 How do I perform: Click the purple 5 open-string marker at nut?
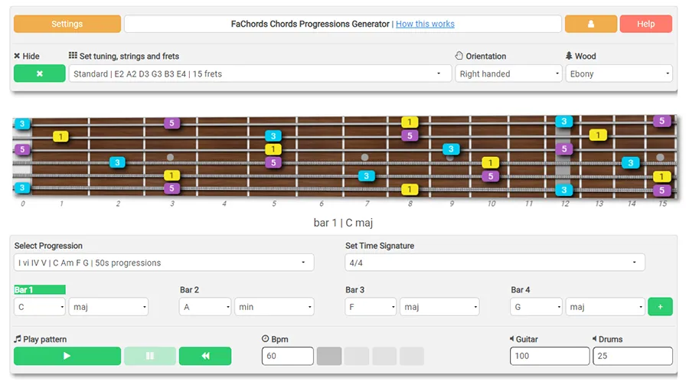pyautogui.click(x=22, y=149)
